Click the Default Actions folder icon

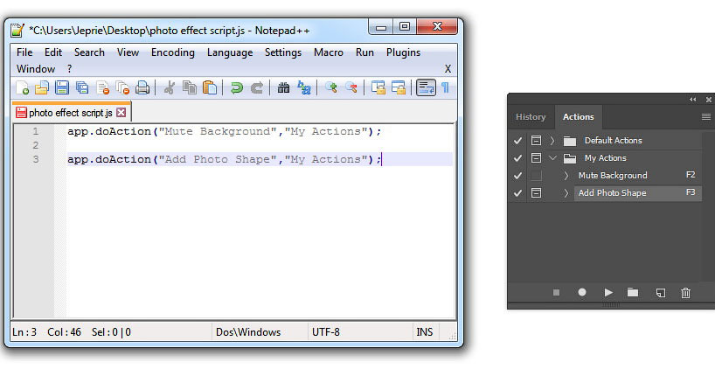[x=570, y=141]
